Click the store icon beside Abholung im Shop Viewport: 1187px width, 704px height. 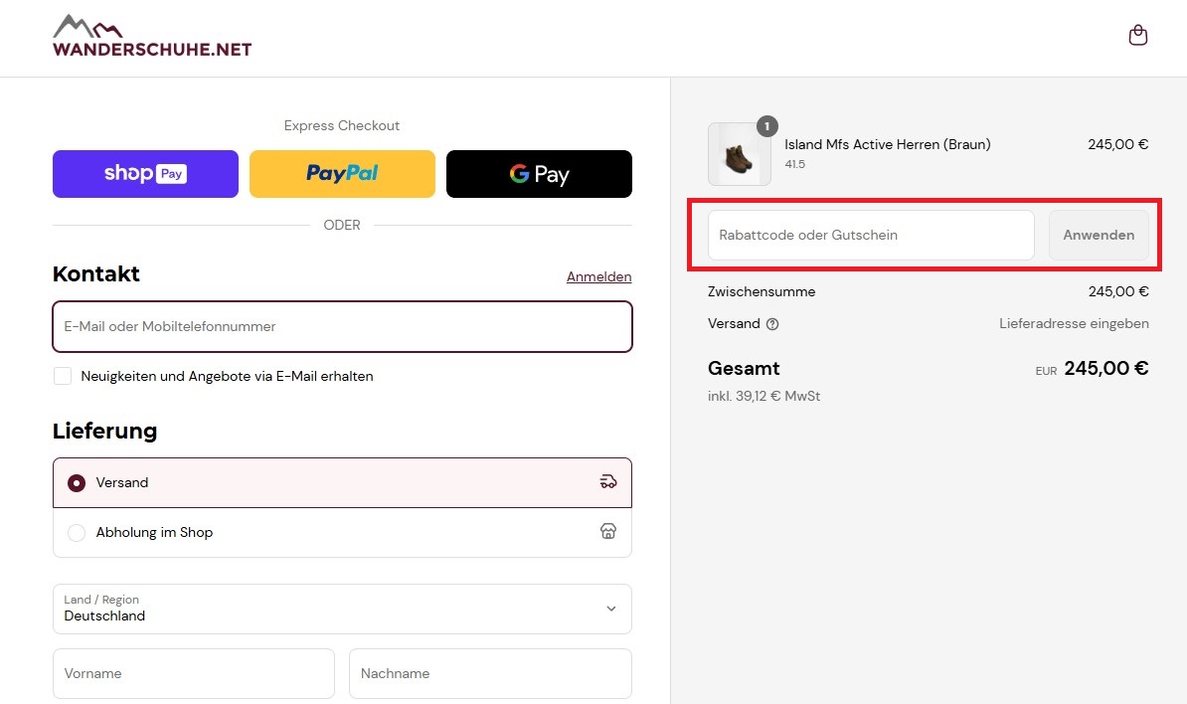click(607, 531)
